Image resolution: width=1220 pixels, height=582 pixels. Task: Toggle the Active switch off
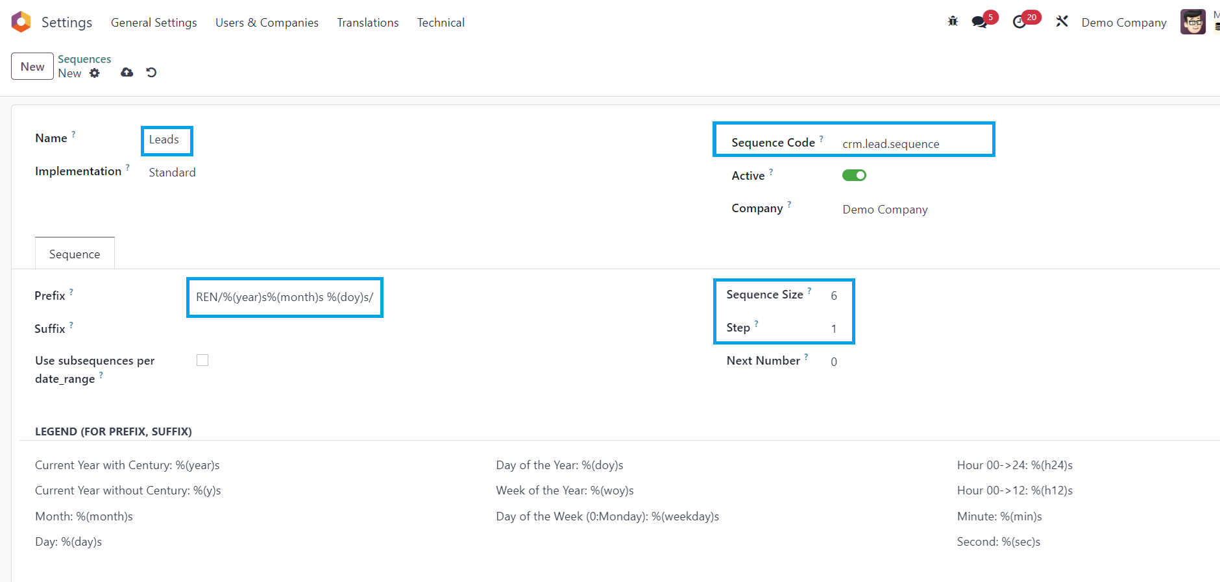pyautogui.click(x=854, y=175)
